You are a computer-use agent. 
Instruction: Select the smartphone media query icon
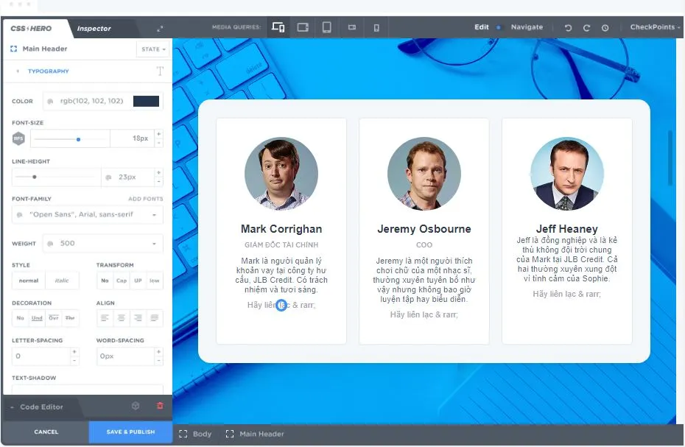pos(376,27)
